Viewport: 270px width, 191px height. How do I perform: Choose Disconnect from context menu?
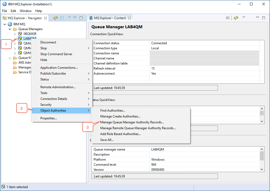[62, 42]
